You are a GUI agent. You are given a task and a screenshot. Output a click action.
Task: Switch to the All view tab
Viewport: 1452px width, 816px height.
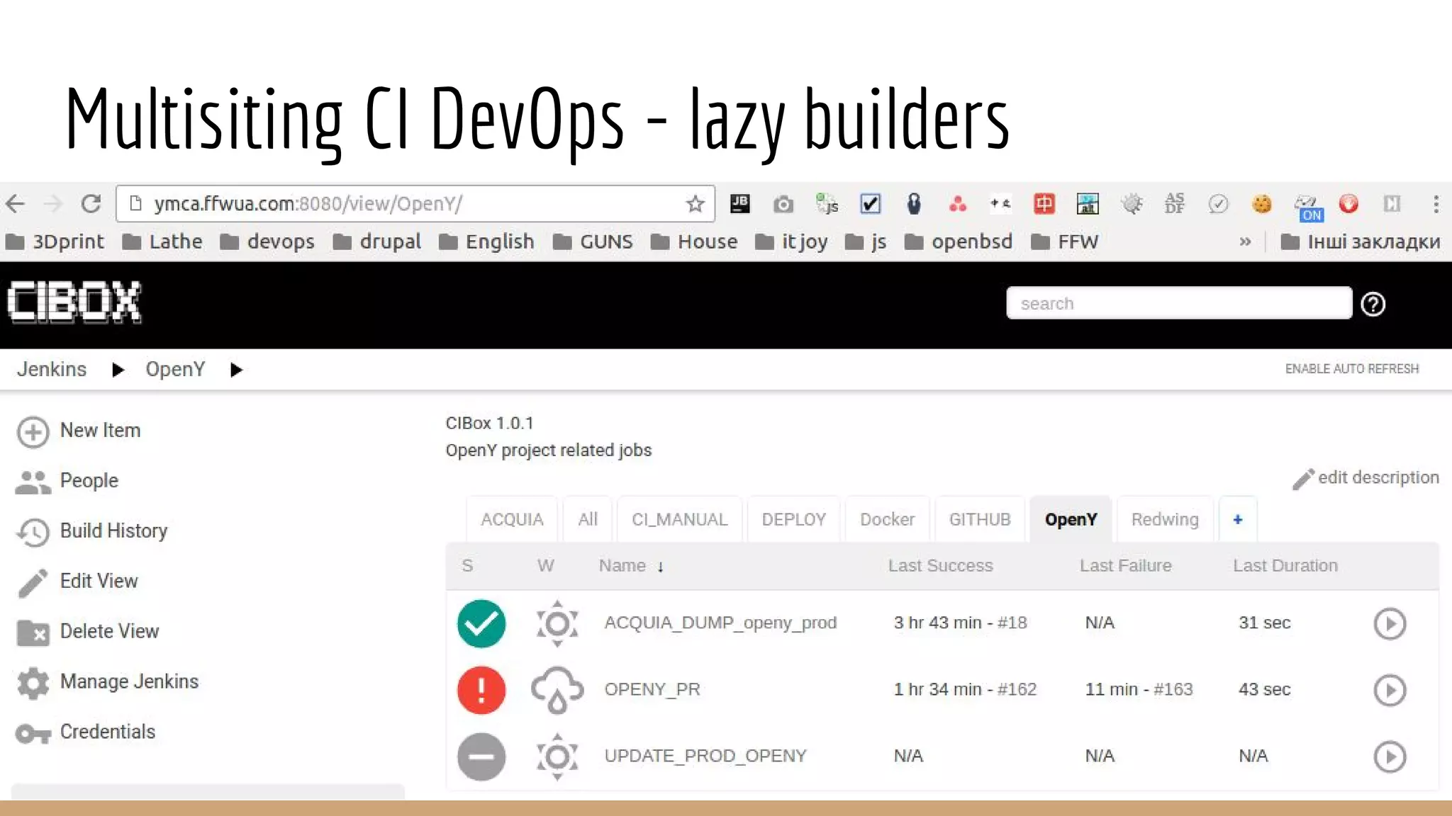coord(588,520)
